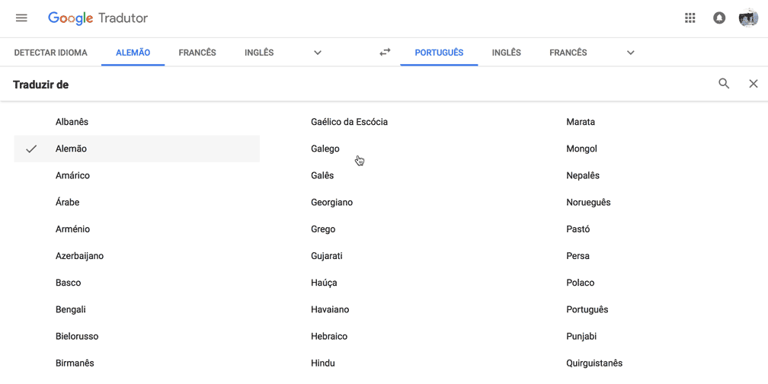The width and height of the screenshot is (768, 384).
Task: Search languages with magnifier icon
Action: [x=724, y=84]
